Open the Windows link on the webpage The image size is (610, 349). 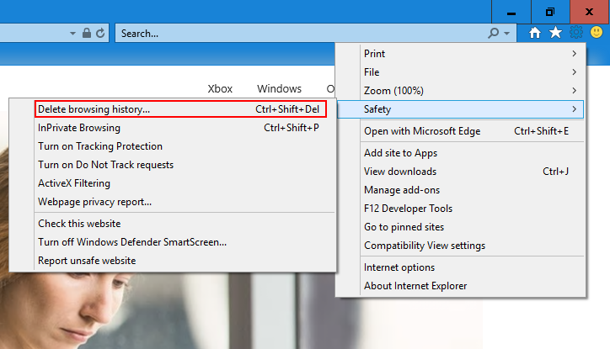click(280, 89)
